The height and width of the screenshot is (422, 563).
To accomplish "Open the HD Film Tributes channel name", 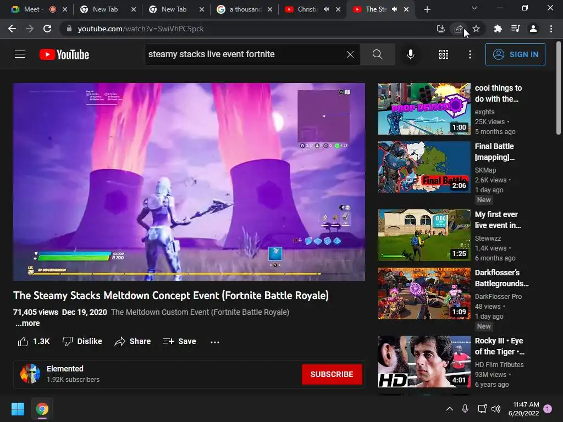I will point(499,365).
